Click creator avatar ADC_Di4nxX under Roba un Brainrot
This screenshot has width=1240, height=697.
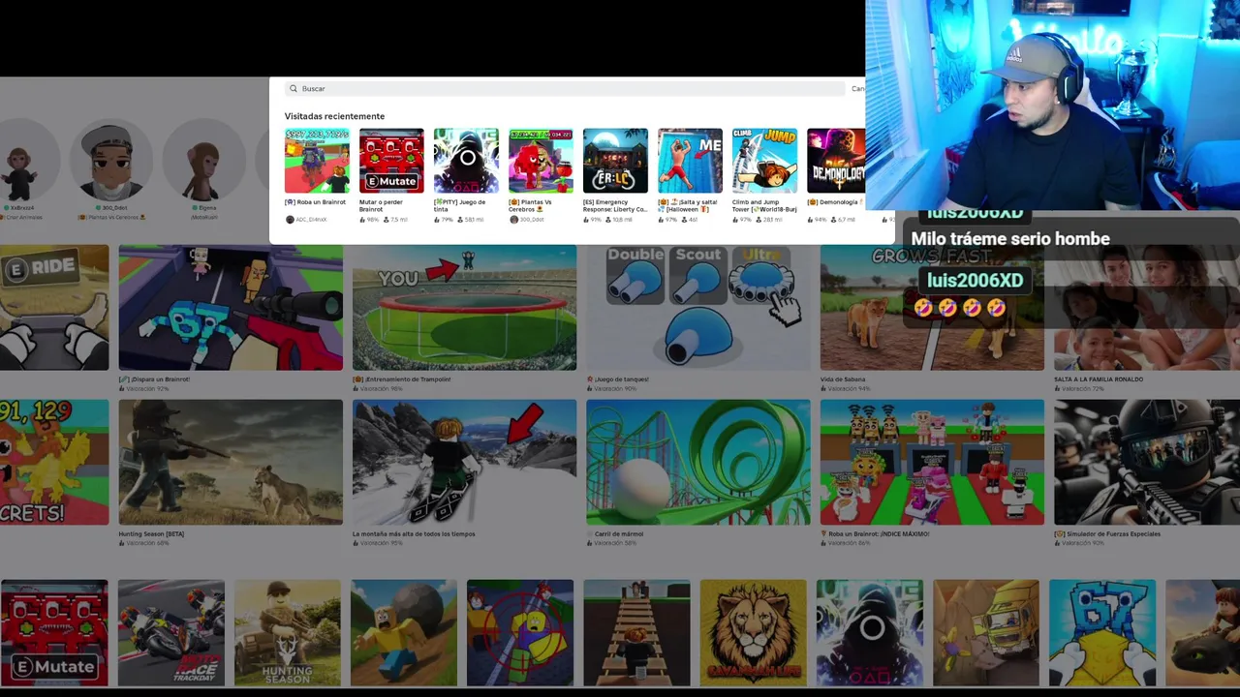pos(290,220)
